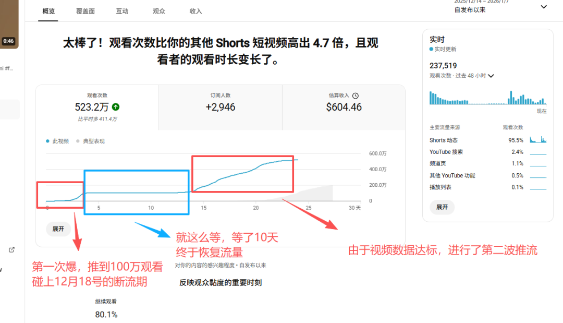Screen dimensions: 563x323
Task: Click the 其他 YouTube 功能 source row
Action: tap(488, 175)
